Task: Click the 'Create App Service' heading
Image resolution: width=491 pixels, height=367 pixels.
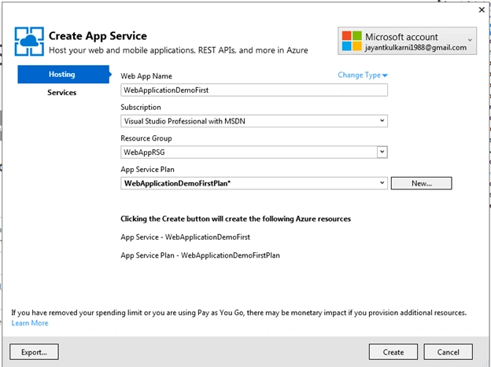Action: coord(98,36)
